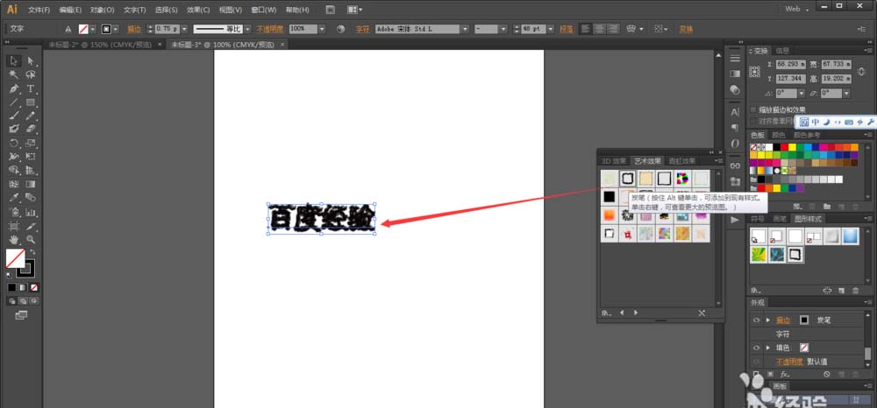
Task: Expand the stroke row in Appearance panel
Action: pyautogui.click(x=768, y=320)
